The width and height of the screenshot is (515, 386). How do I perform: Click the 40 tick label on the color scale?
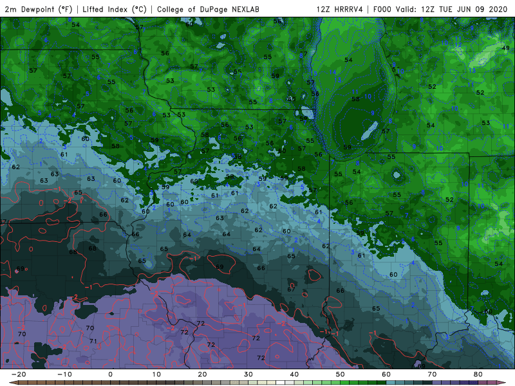[294, 374]
